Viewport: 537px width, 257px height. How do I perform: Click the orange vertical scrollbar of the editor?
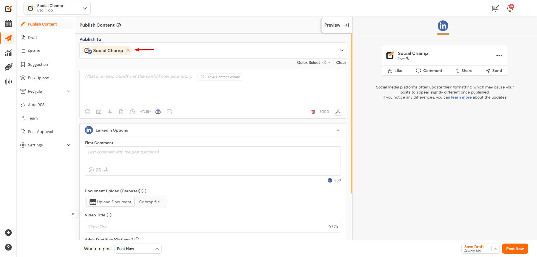tap(351, 113)
